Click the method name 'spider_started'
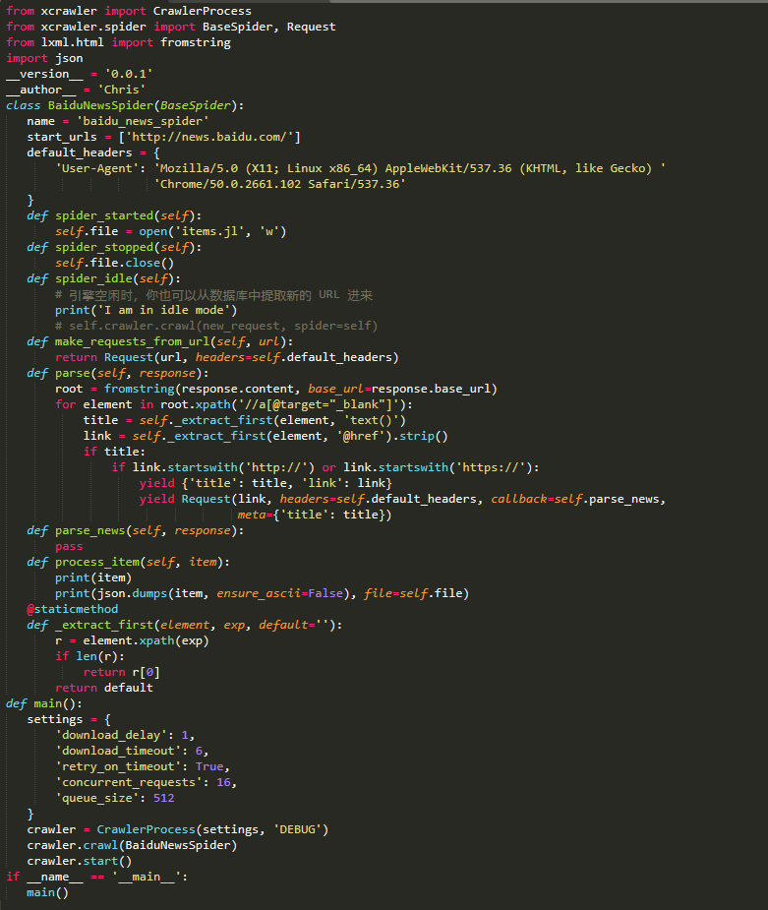768x910 pixels. [104, 215]
